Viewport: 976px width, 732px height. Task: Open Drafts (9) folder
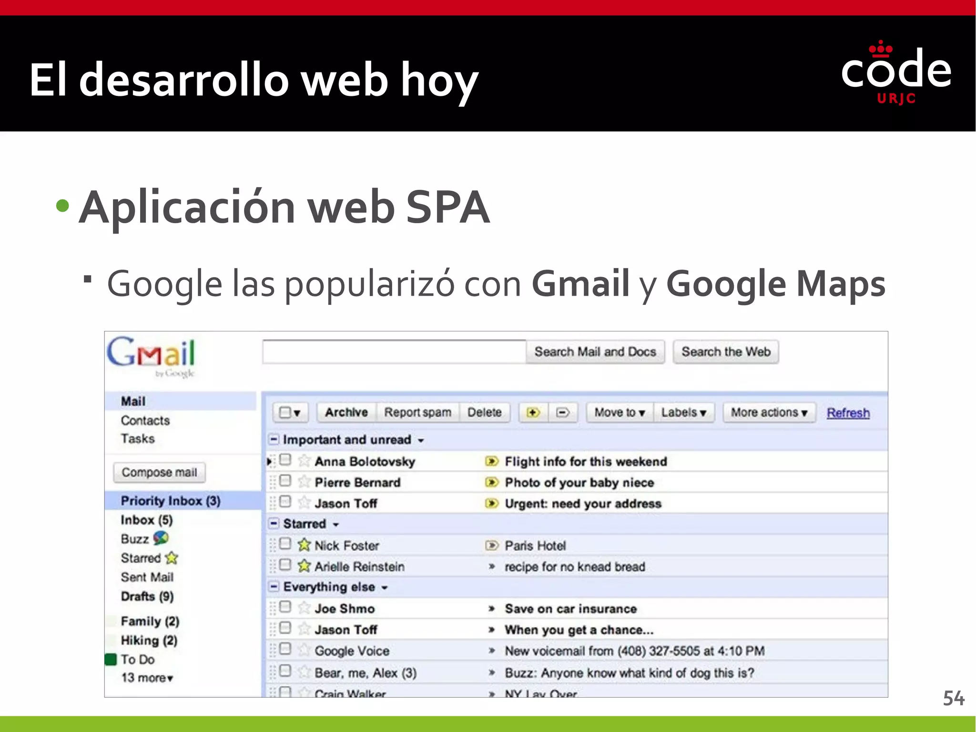click(x=147, y=596)
